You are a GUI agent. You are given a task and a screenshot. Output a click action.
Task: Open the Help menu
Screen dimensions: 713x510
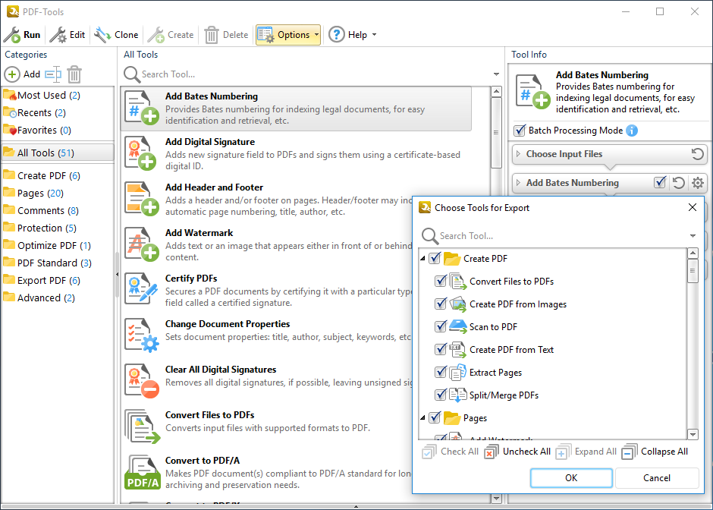(352, 35)
